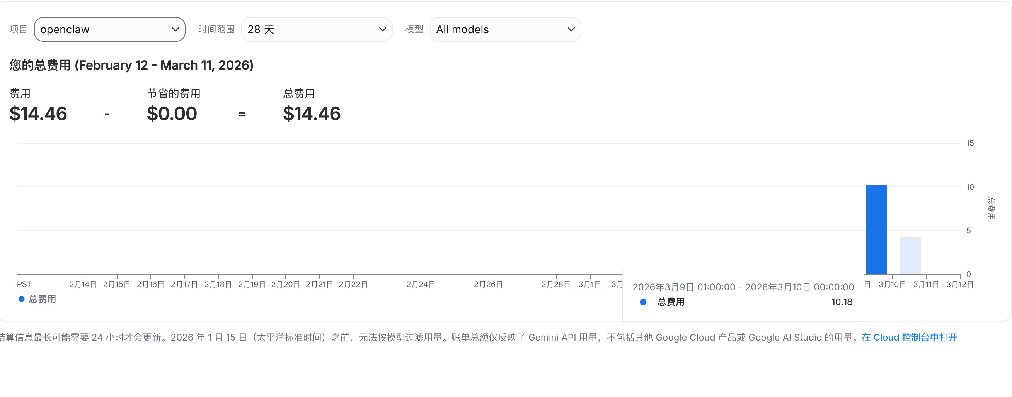Screen dimensions: 1012x397
Task: Click the 3月12日 axis label
Action: [959, 284]
